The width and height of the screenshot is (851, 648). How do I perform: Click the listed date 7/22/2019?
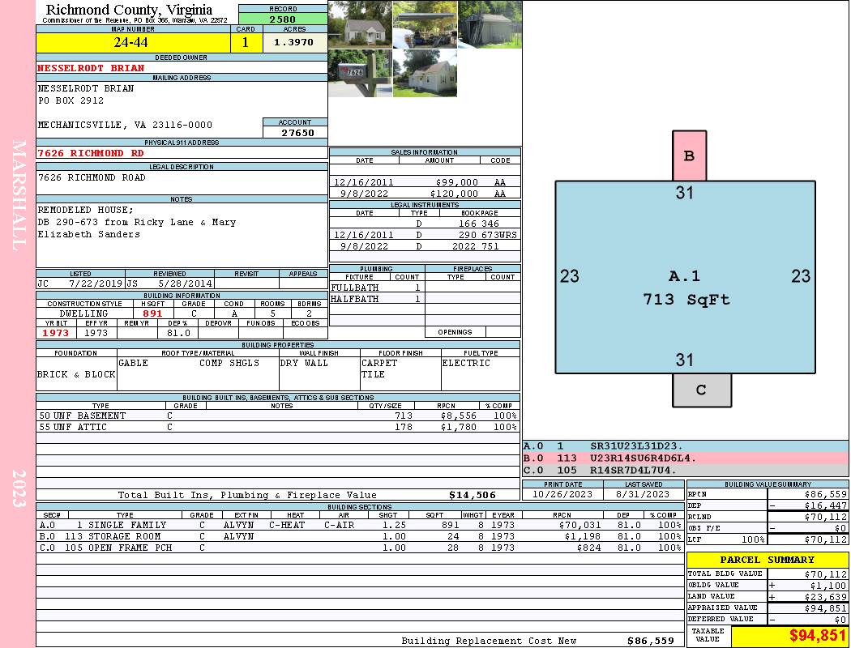point(96,283)
